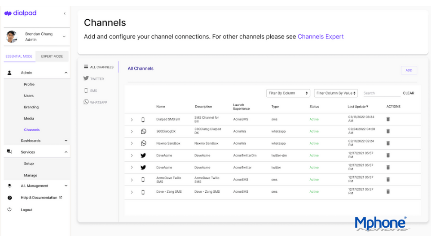431x242 pixels.
Task: Click the Name column header
Action: pos(161,107)
